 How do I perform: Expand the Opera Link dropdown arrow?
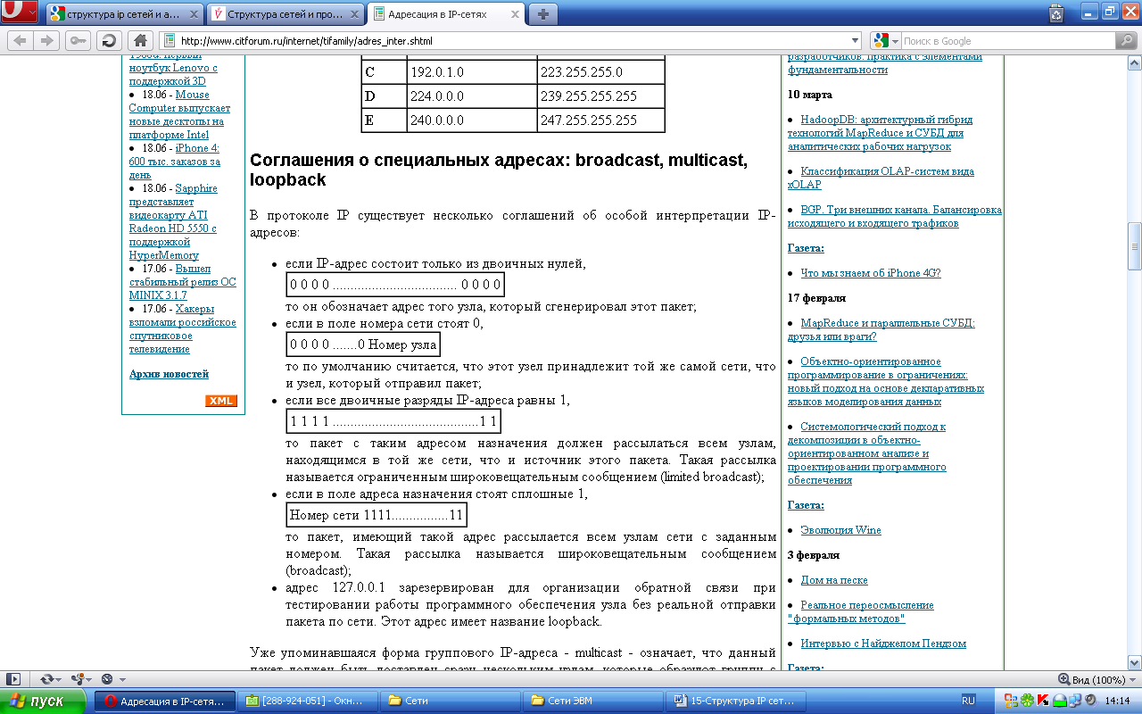click(x=60, y=680)
